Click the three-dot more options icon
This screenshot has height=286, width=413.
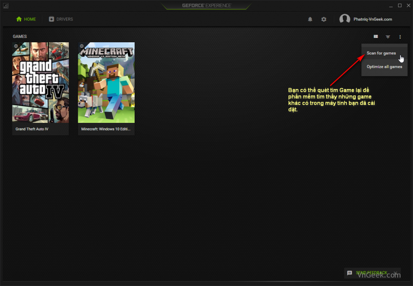click(400, 37)
